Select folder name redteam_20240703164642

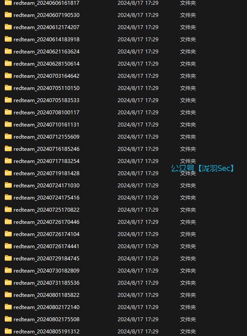[x=46, y=76]
